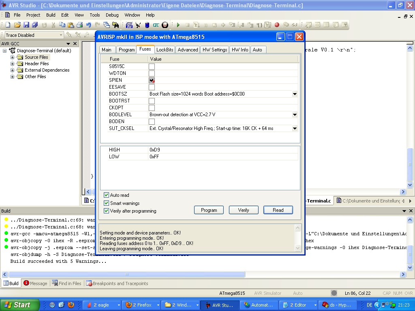Click the Save All icon
This screenshot has height=311, width=415.
tap(35, 25)
